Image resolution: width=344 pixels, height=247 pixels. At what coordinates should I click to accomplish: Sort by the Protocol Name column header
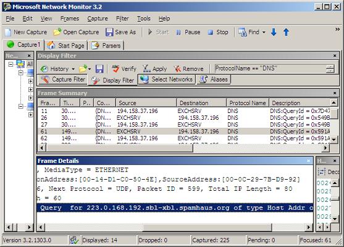[248, 103]
